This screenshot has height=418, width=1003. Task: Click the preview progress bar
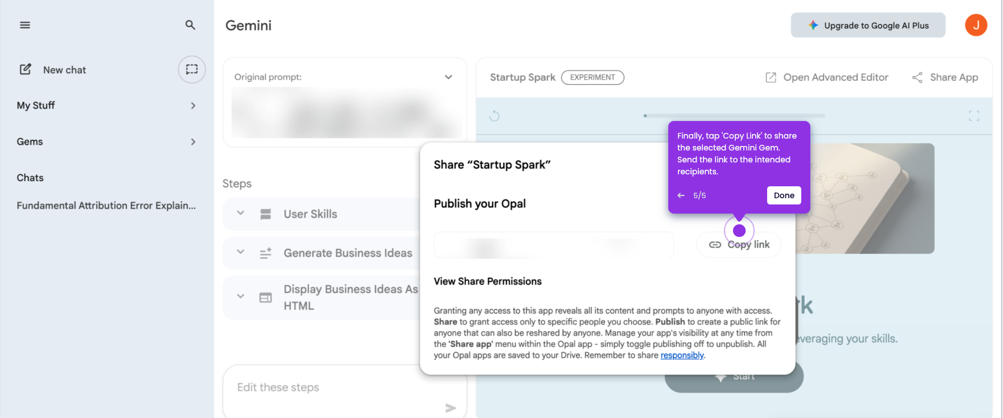tap(734, 115)
